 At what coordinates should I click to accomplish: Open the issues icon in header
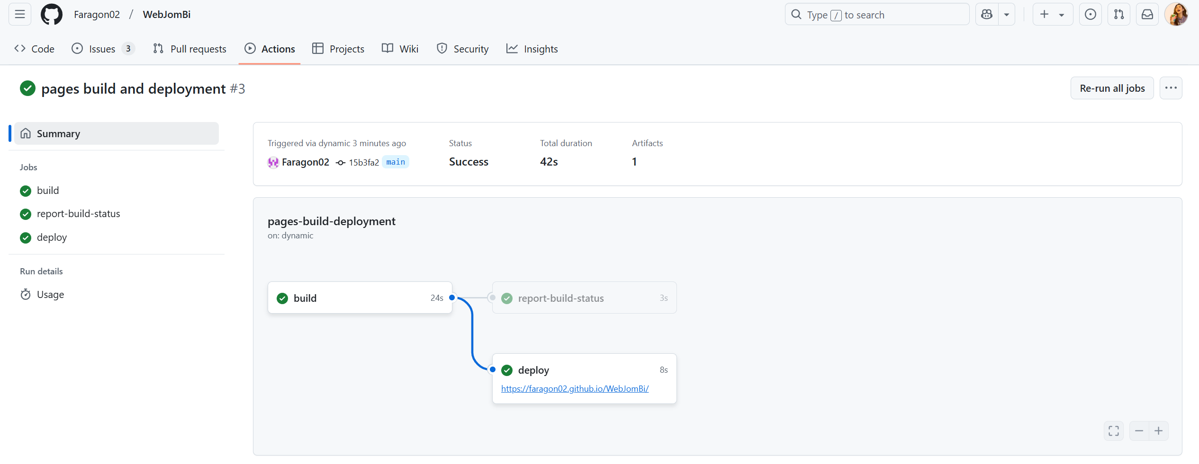tap(1091, 15)
